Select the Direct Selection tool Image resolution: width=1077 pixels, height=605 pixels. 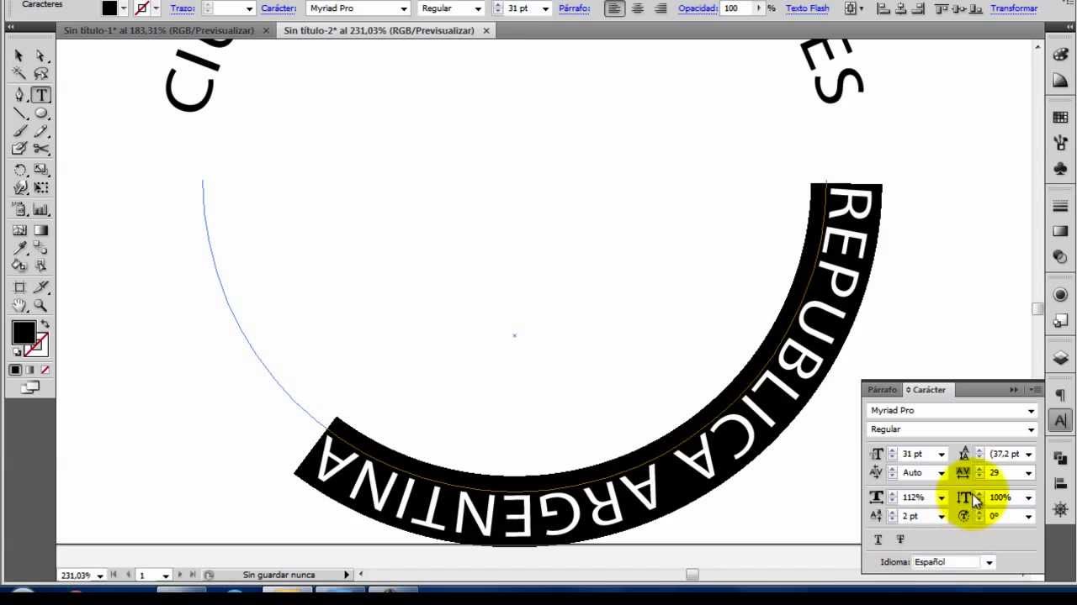[40, 55]
